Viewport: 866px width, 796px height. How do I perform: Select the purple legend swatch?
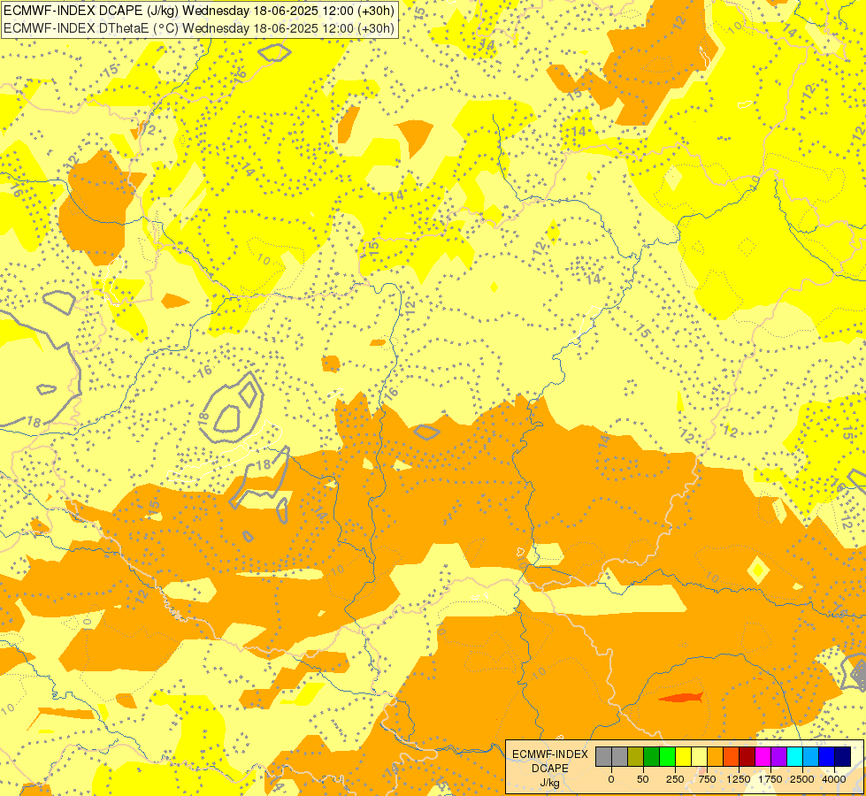pos(779,757)
